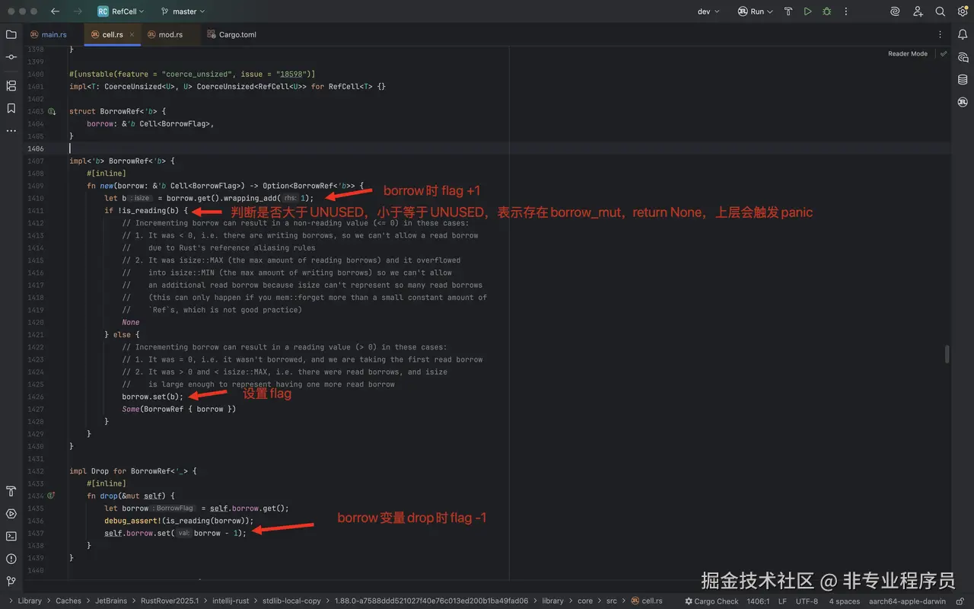Screen dimensions: 974x609
Task: Open the Database tool window
Action: click(963, 79)
